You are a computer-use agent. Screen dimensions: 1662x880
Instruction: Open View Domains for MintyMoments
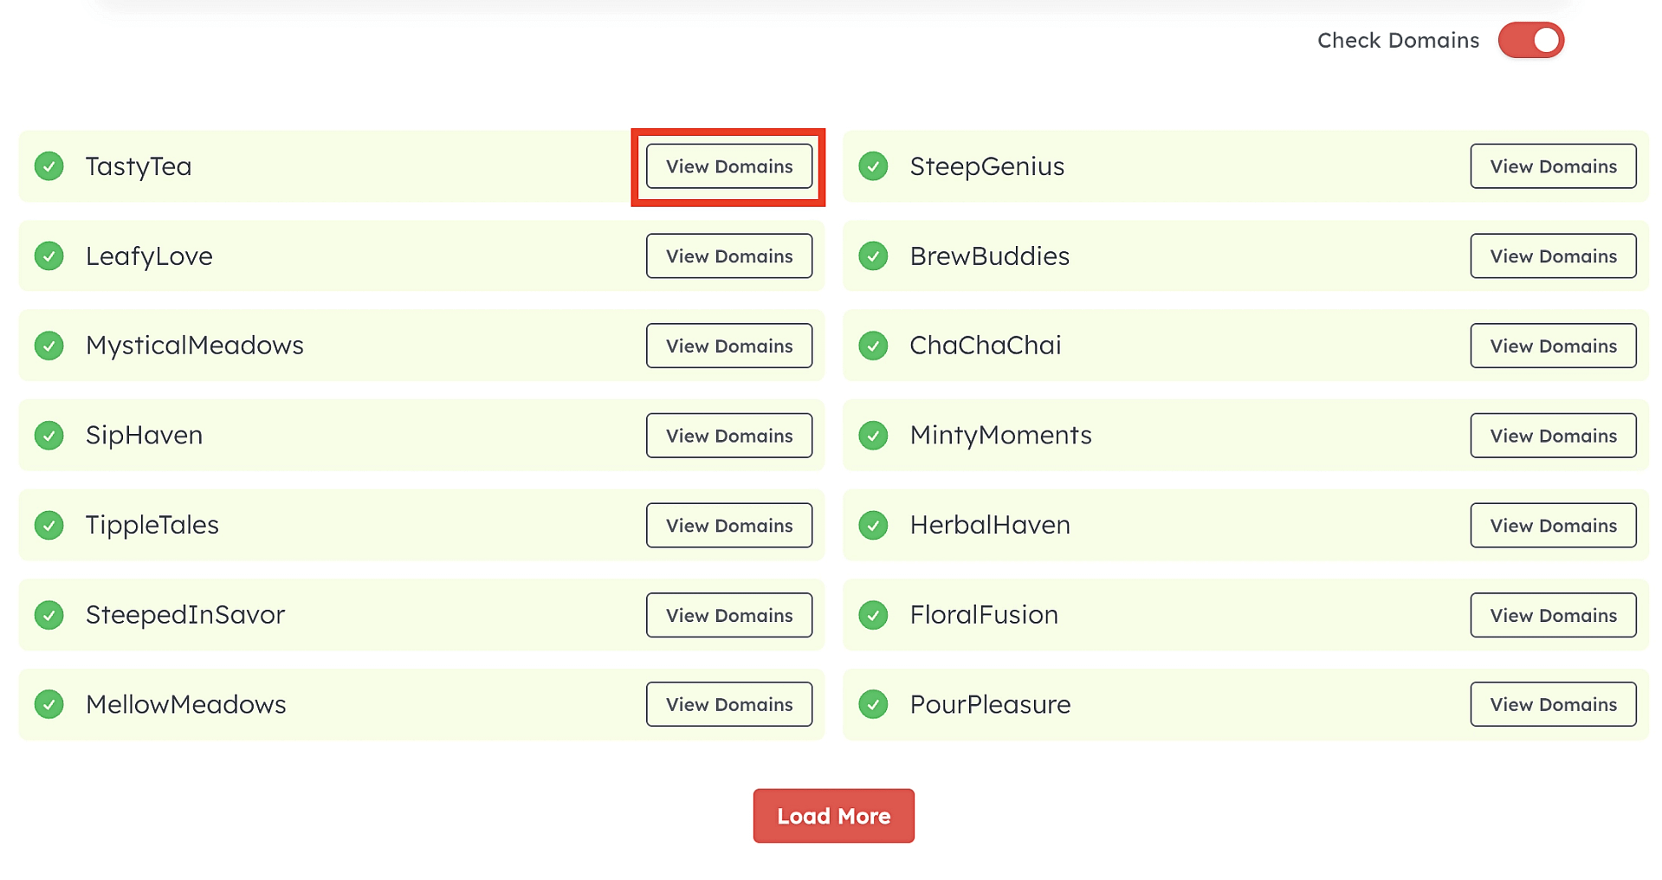click(1552, 436)
